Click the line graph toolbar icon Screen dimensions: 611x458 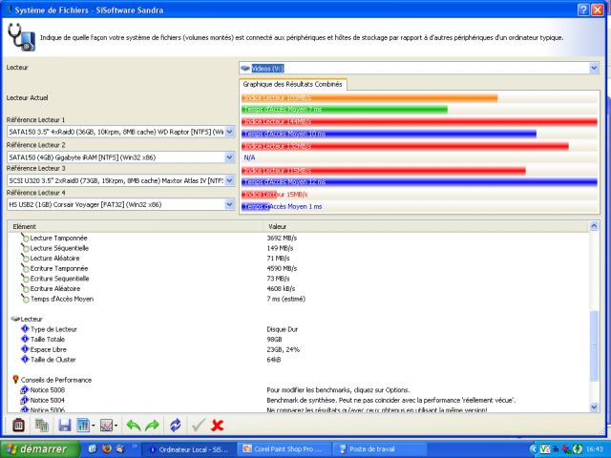coord(106,425)
